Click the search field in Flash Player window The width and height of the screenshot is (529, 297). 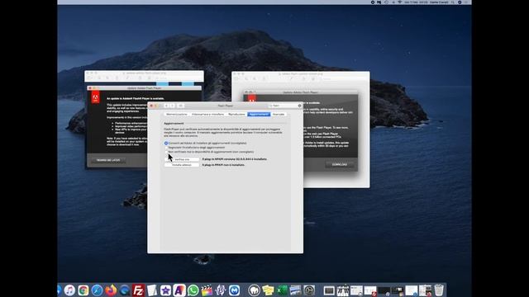coord(284,106)
